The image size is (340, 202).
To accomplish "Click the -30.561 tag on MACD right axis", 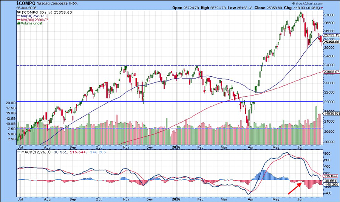I will pos(331,181).
